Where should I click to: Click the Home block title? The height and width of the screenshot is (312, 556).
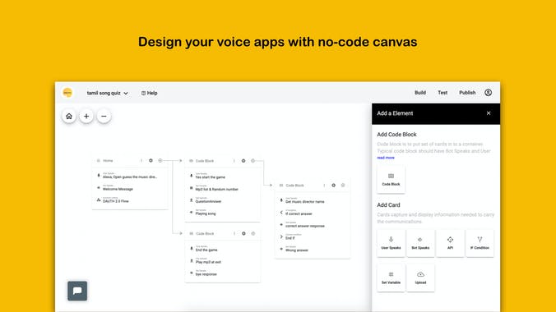108,160
